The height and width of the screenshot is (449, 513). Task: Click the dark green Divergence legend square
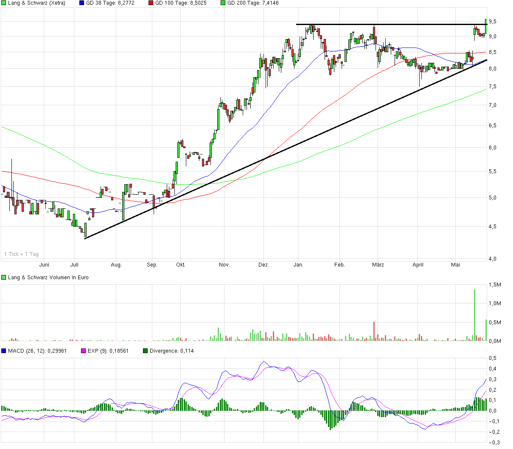(146, 351)
